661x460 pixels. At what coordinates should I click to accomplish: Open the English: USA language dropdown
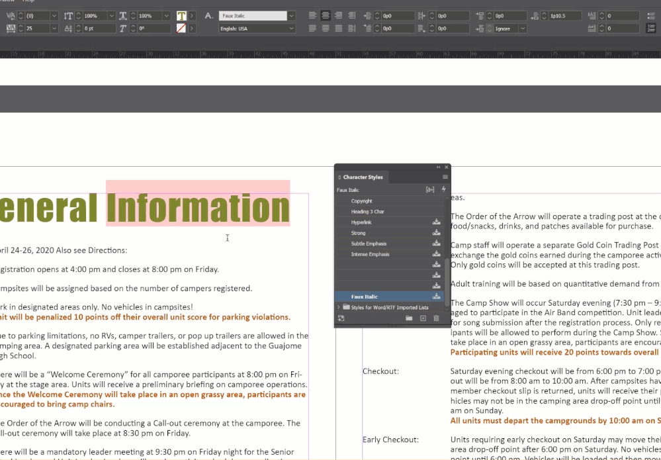291,28
